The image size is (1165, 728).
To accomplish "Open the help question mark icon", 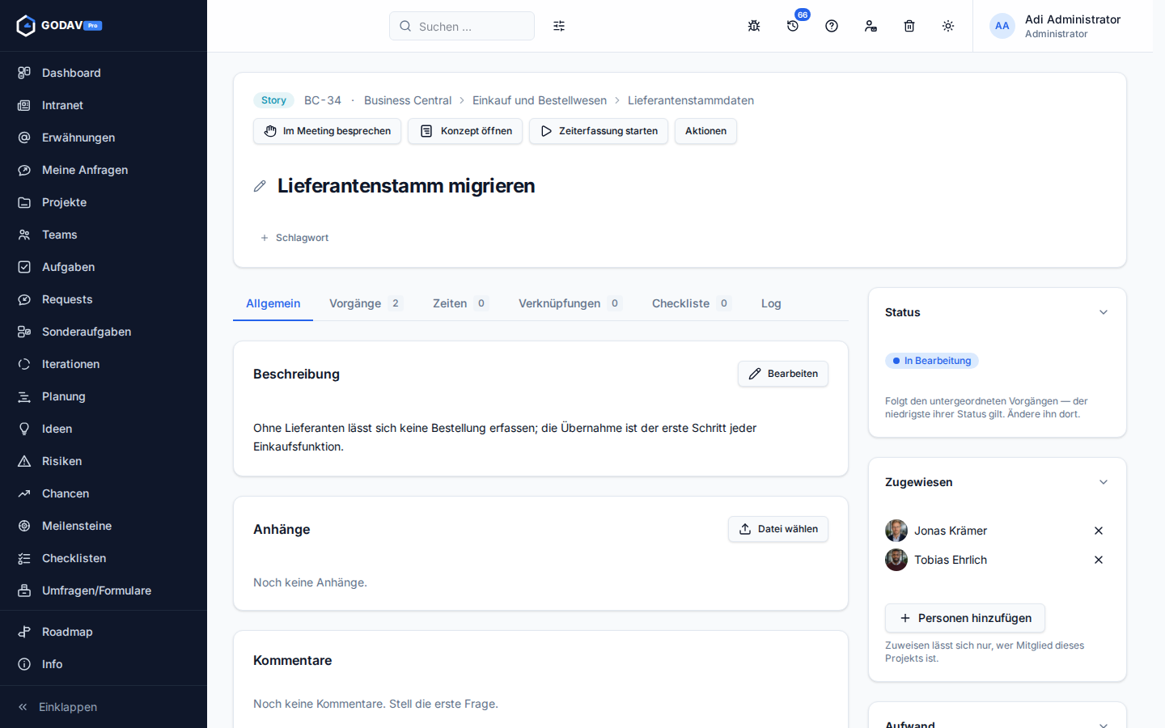I will pyautogui.click(x=832, y=26).
